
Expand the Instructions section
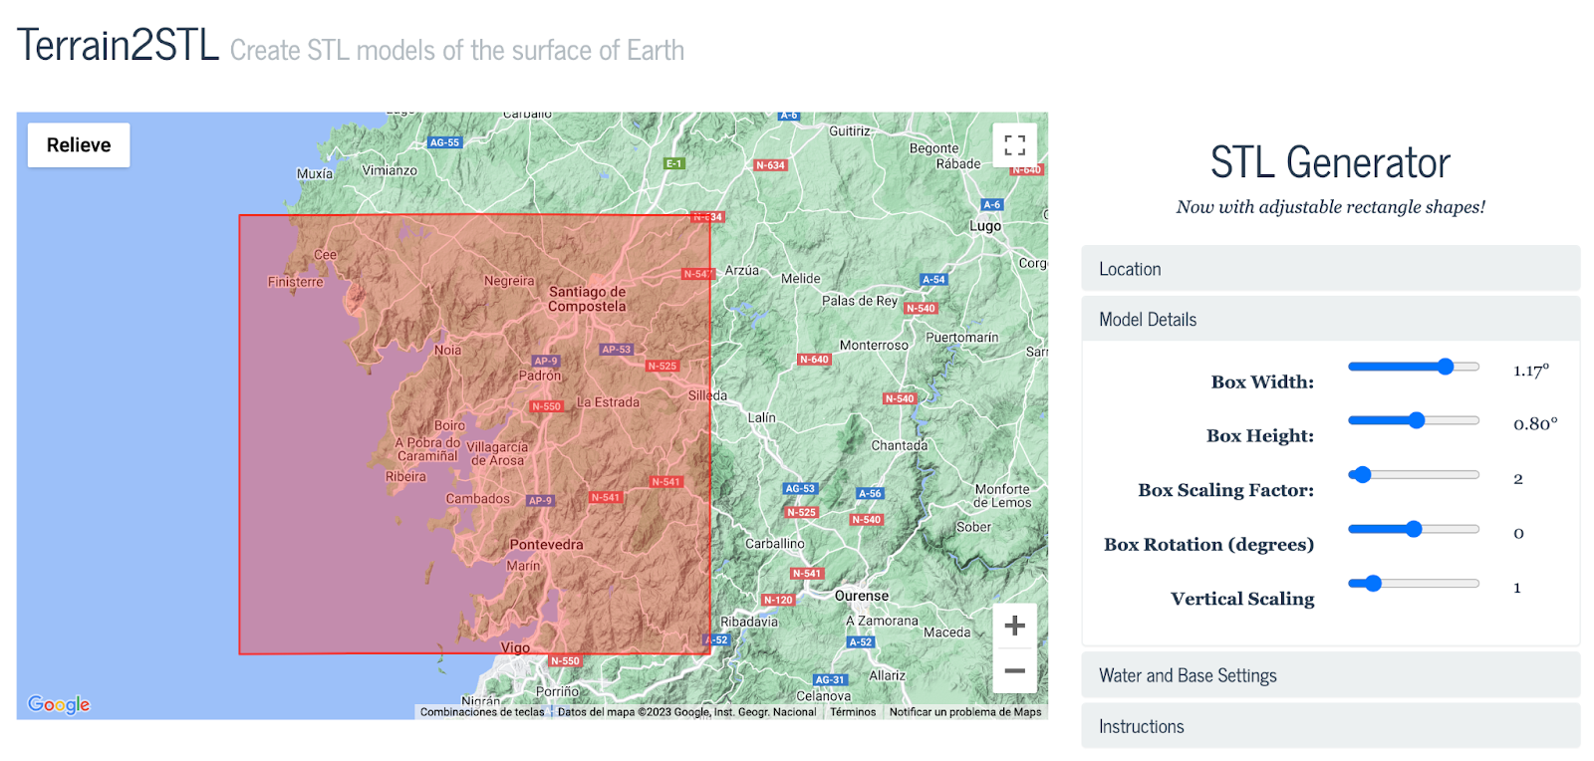click(x=1330, y=726)
